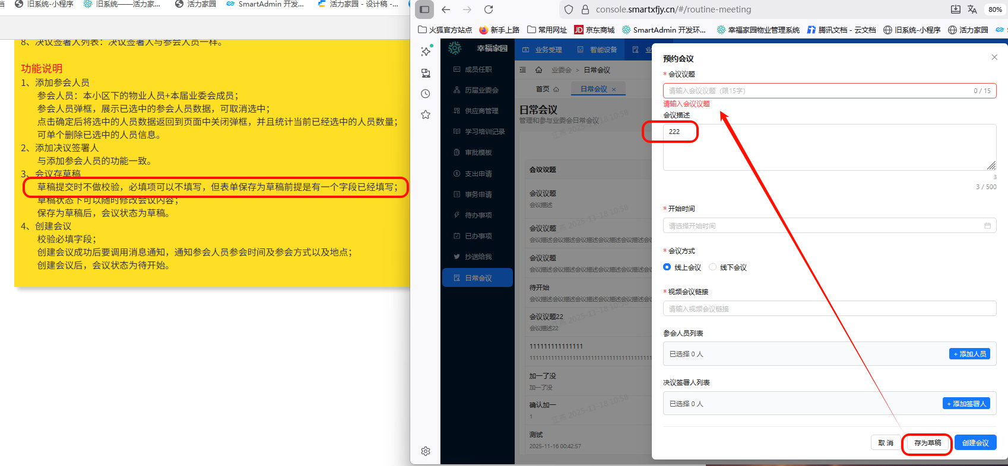Open 供应商管理 sidebar menu item
The width and height of the screenshot is (1008, 466).
[477, 111]
